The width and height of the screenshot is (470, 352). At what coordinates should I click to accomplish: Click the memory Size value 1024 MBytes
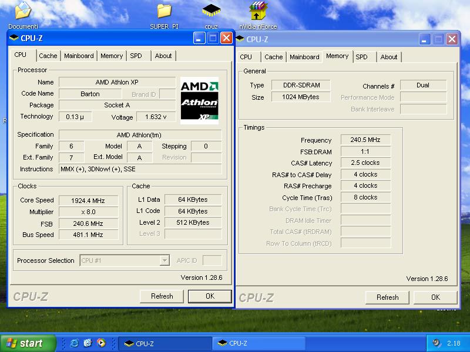301,97
